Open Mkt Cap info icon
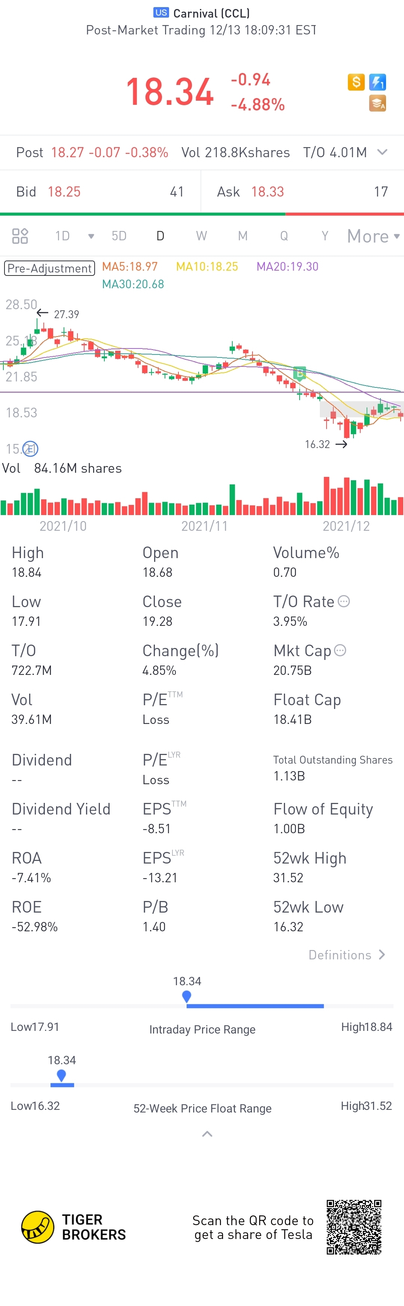Viewport: 404px width, 1306px height. click(340, 650)
